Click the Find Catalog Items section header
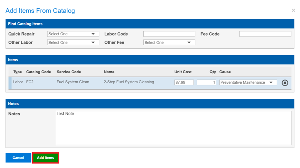300x168 pixels. [x=150, y=24]
